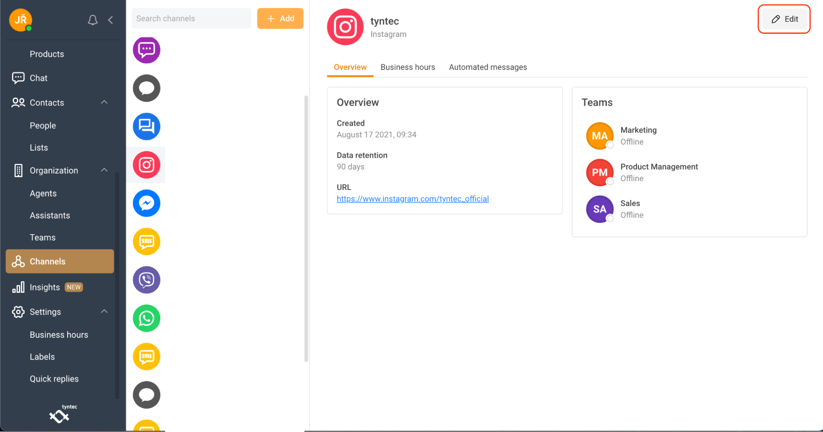Click the channel list vertical scrollbar
The height and width of the screenshot is (432, 823).
tap(306, 228)
